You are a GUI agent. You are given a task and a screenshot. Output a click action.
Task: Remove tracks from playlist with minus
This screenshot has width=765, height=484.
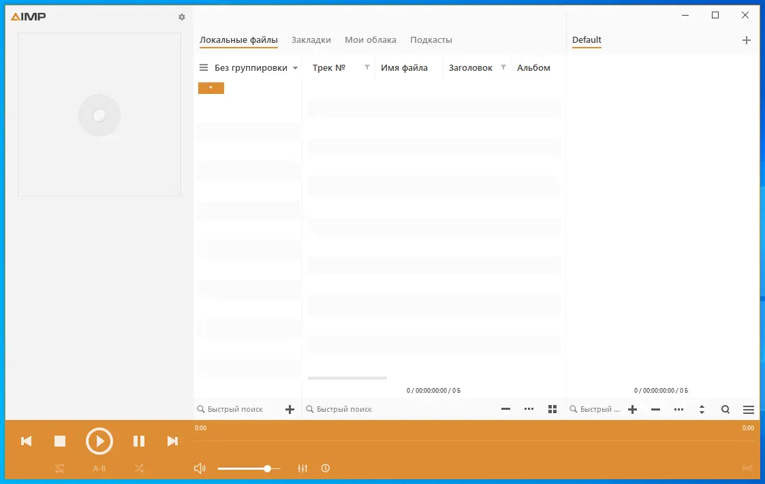point(655,409)
